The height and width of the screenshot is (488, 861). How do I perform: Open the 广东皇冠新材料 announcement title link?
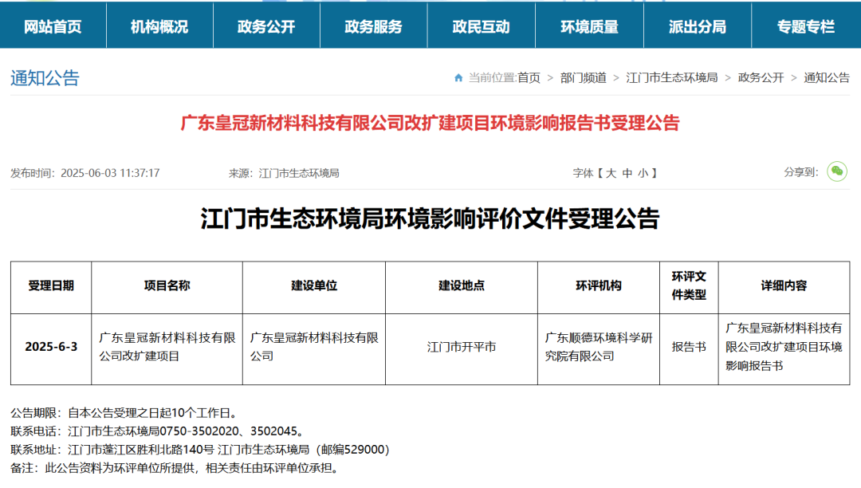pos(431,125)
